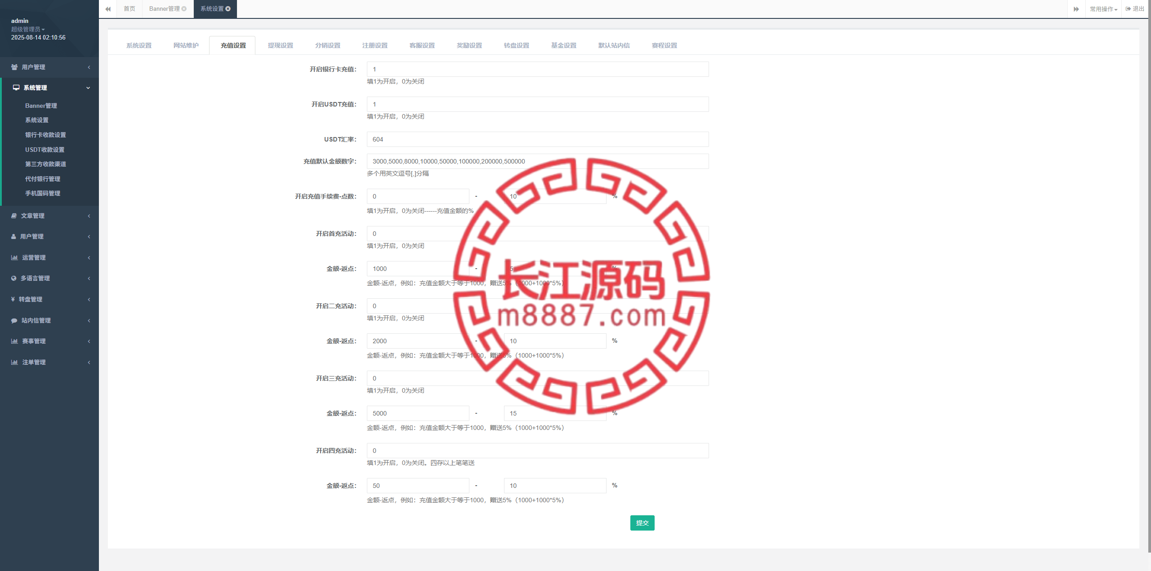The height and width of the screenshot is (571, 1151).
Task: Switch to the 提现设置 tab
Action: 281,45
